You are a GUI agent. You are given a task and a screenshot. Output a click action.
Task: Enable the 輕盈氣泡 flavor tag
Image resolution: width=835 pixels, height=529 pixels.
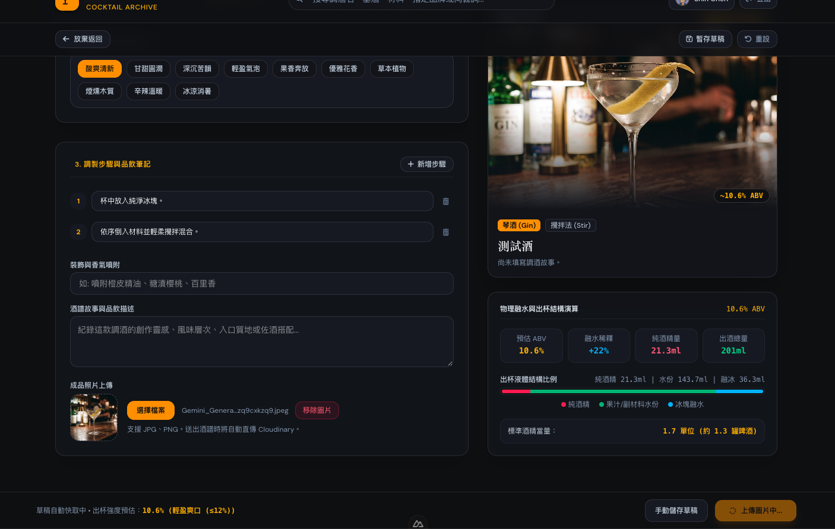[x=246, y=69]
